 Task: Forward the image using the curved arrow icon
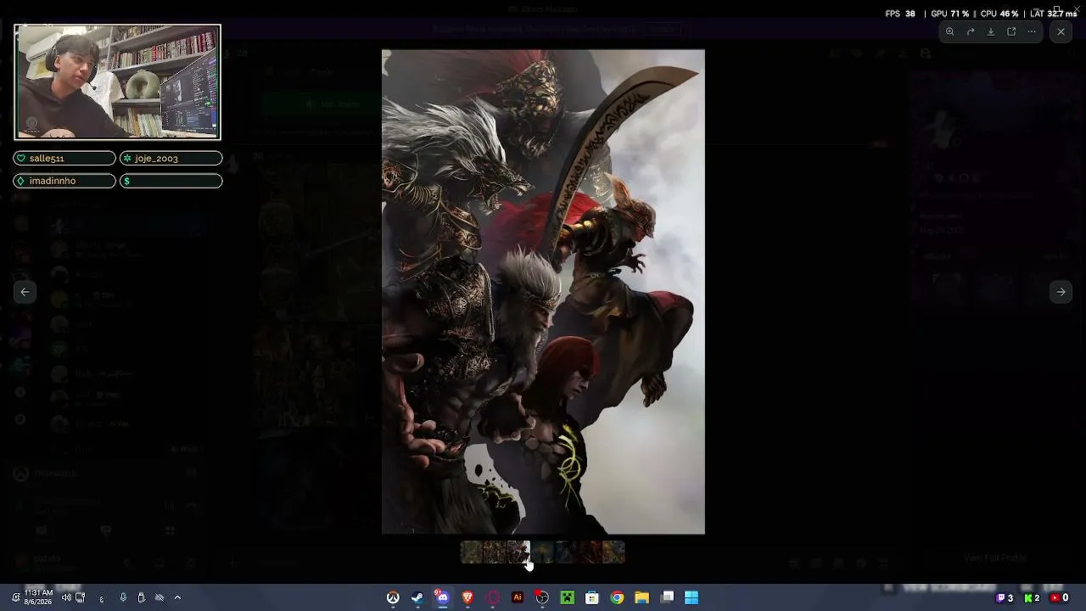[971, 32]
